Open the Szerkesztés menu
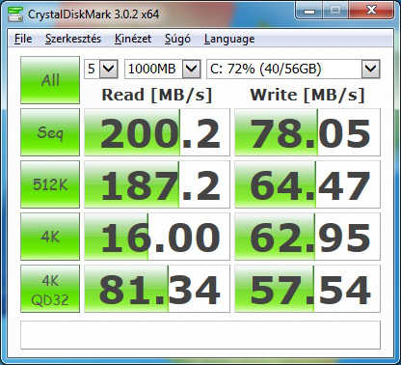Image resolution: width=401 pixels, height=365 pixels. click(73, 39)
